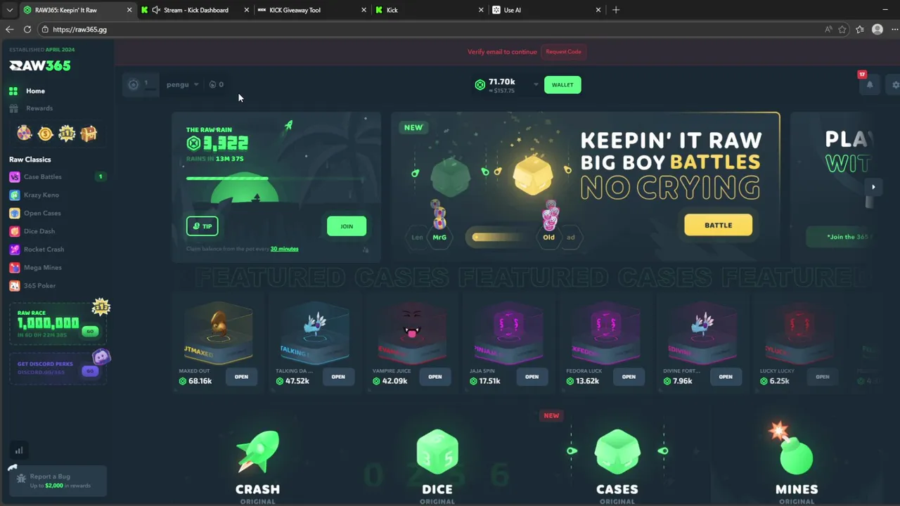The width and height of the screenshot is (900, 506).
Task: Click the 71.70k balance amount
Action: [501, 82]
